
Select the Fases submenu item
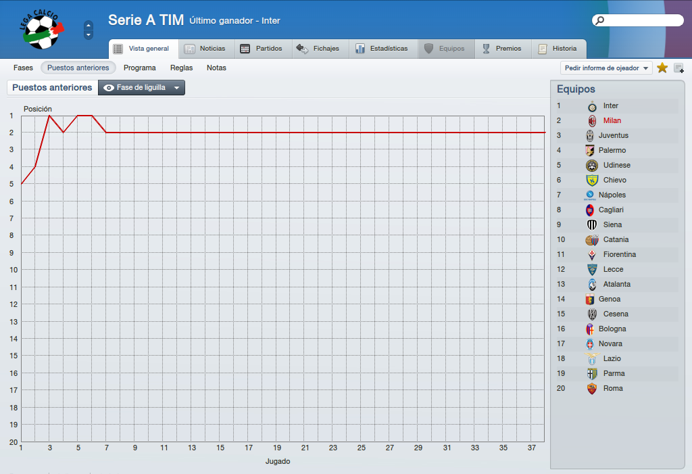tap(23, 68)
